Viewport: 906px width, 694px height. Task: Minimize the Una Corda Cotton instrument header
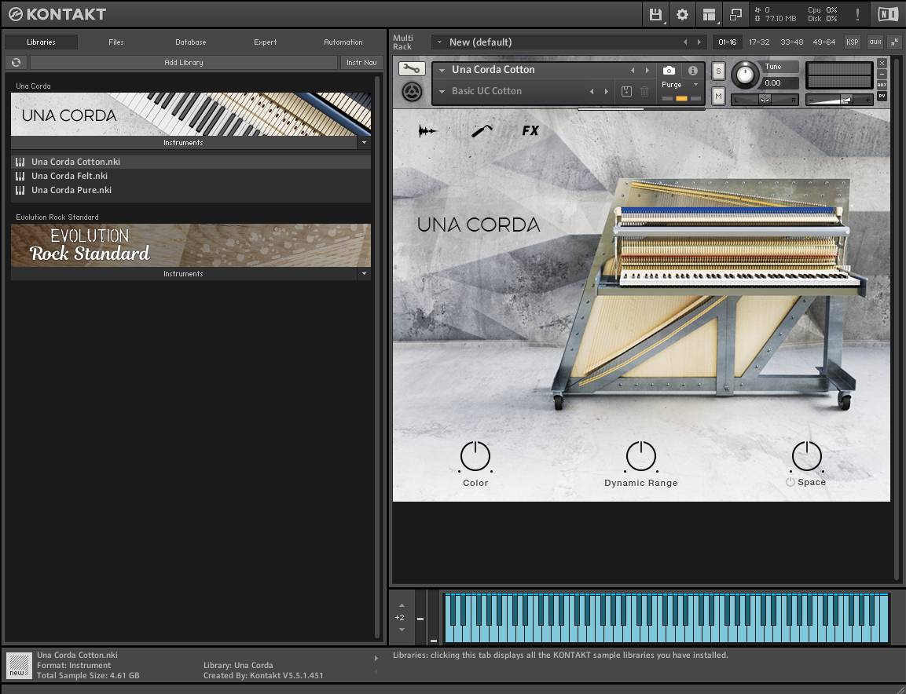(882, 74)
